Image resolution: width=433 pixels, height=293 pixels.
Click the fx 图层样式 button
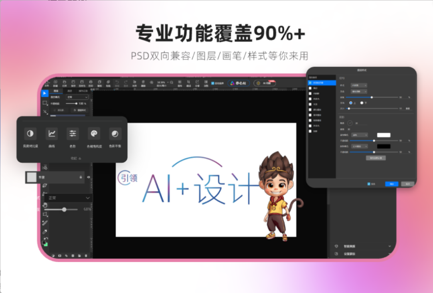(79, 110)
